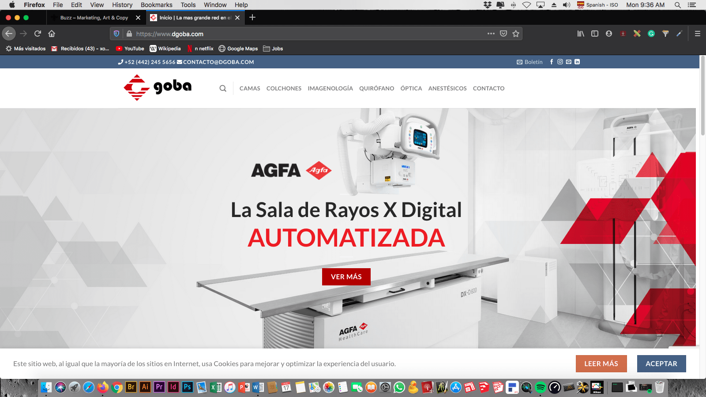Click the ACEPTAR cookies button
The width and height of the screenshot is (706, 397).
[x=661, y=363]
